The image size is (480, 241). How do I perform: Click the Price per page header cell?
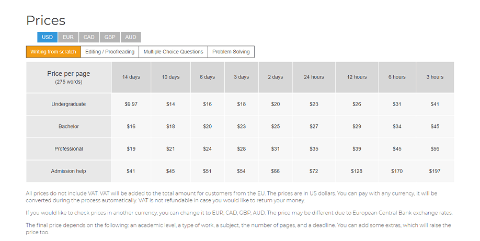(x=68, y=77)
